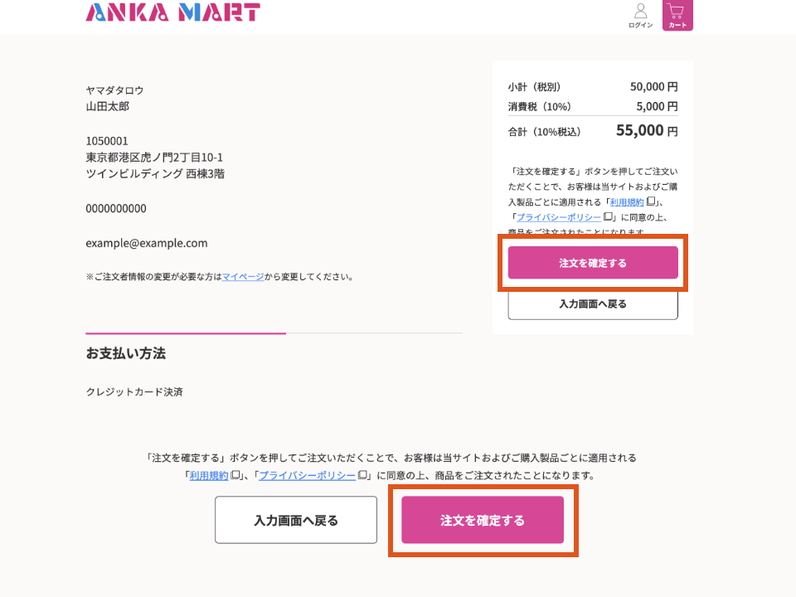Open the ログイン account icon
The height and width of the screenshot is (597, 796).
640,16
